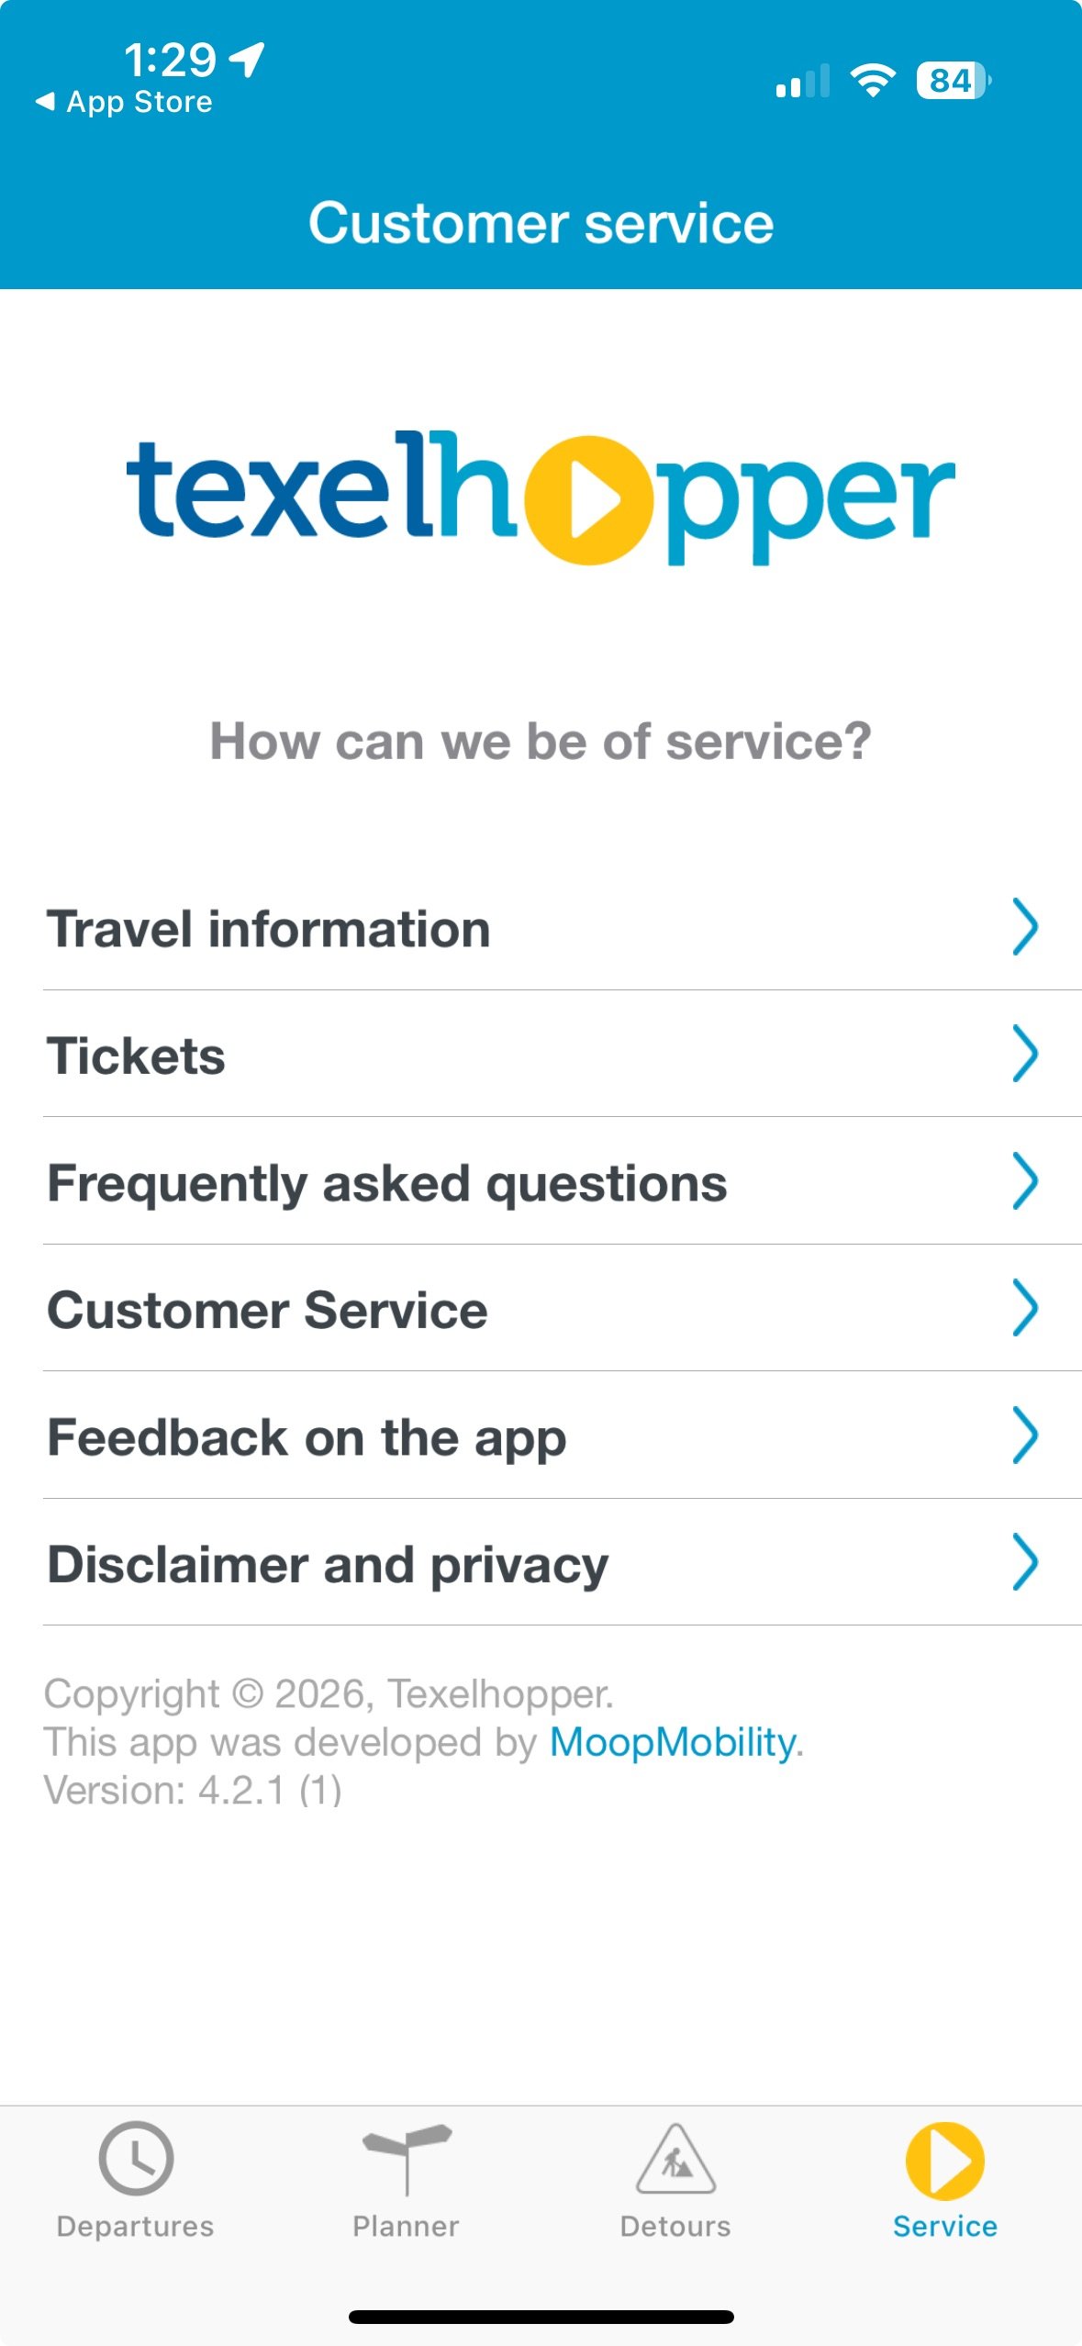Expand Frequently asked questions chevron
1082x2346 pixels.
pos(1024,1181)
